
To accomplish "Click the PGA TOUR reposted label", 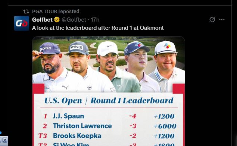I will (x=56, y=12).
